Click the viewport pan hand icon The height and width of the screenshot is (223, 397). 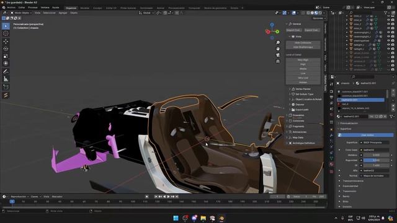278,48
